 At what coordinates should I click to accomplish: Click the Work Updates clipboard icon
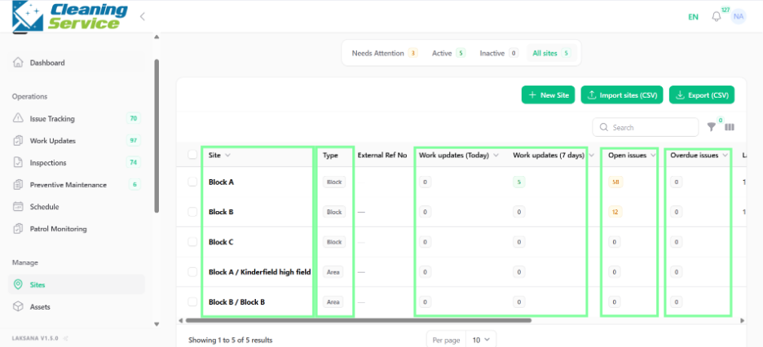[x=18, y=140]
